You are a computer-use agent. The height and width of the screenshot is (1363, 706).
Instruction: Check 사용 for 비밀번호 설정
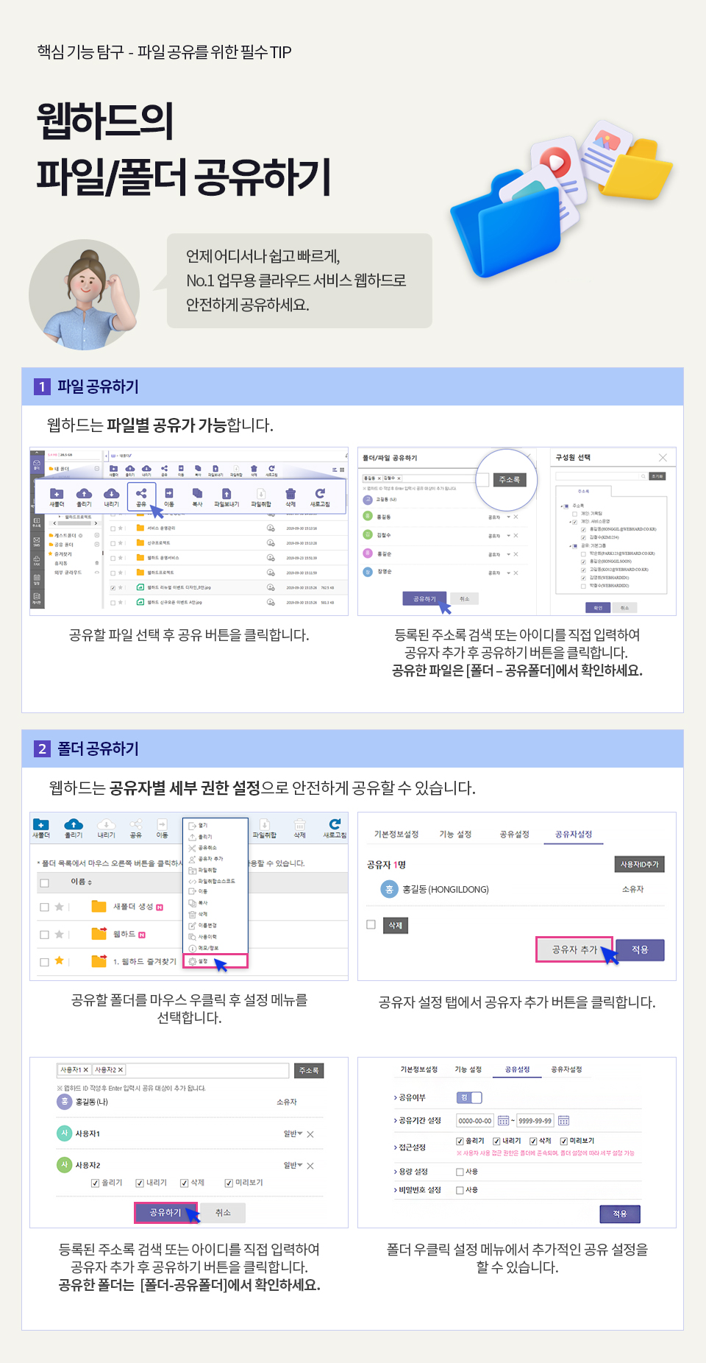coord(460,1190)
